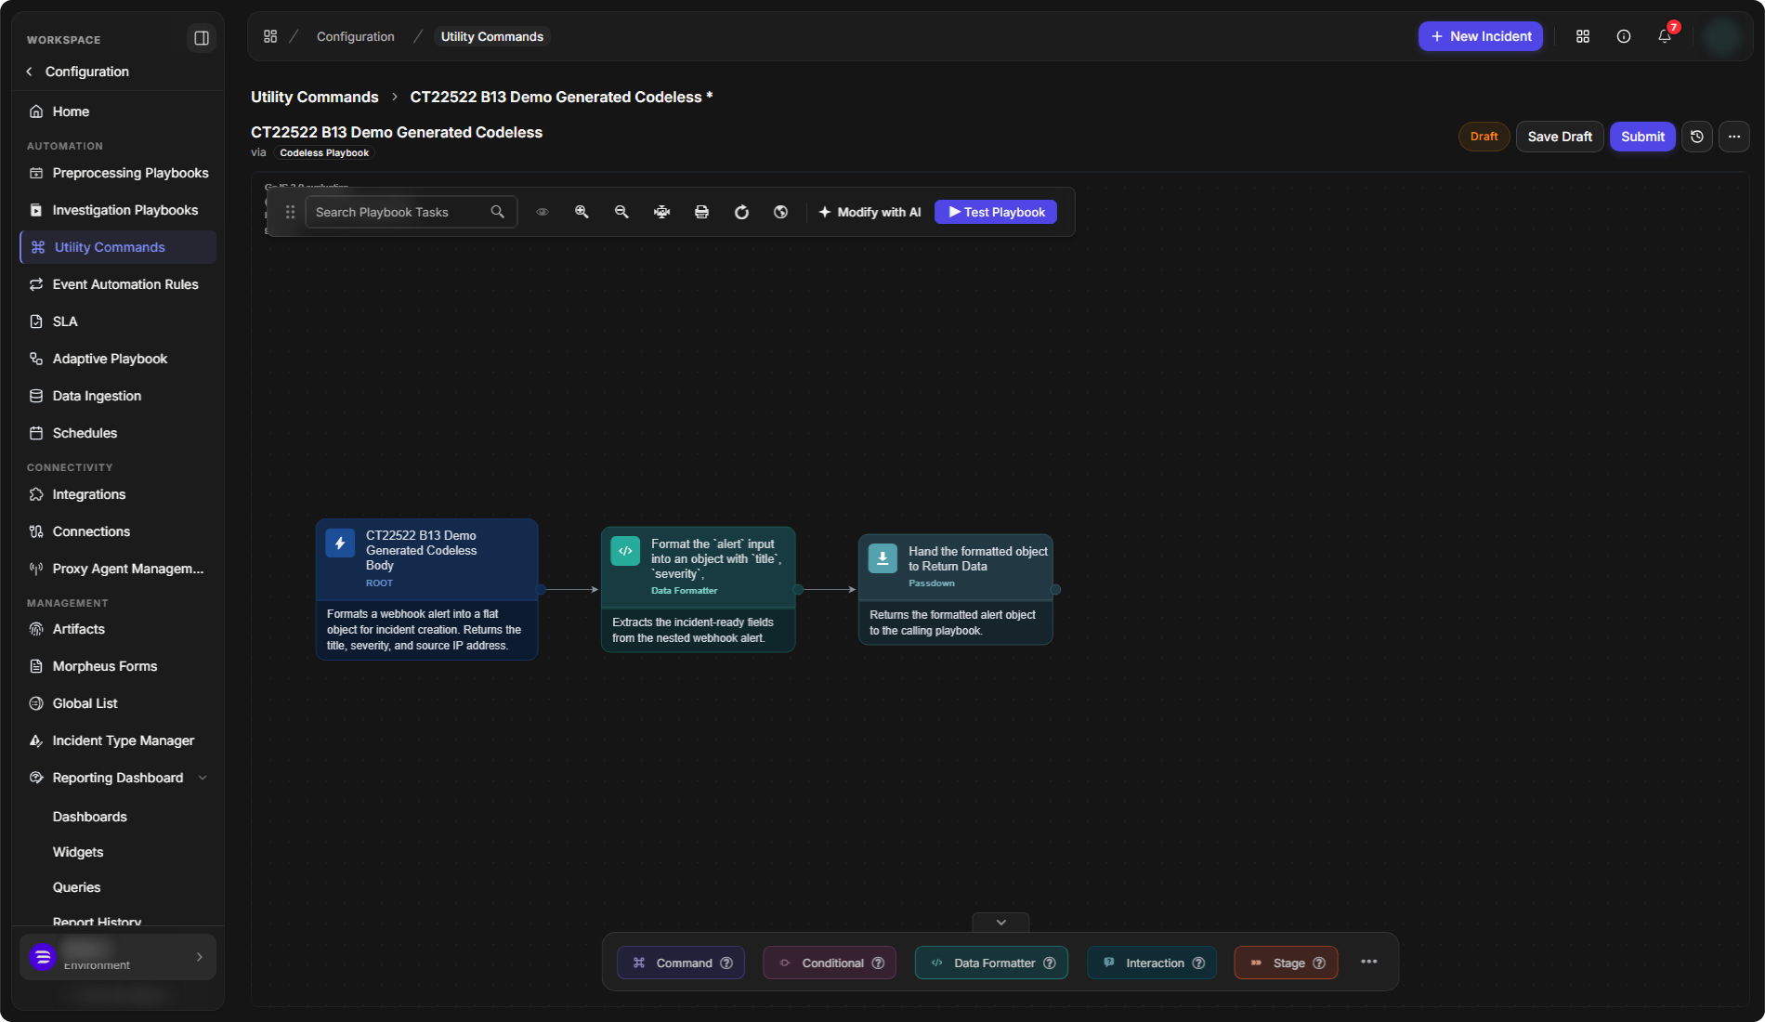Submit the playbook

click(x=1642, y=137)
